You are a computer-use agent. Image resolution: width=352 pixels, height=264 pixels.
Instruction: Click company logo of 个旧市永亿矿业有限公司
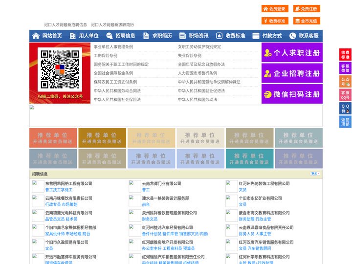[x=231, y=201]
